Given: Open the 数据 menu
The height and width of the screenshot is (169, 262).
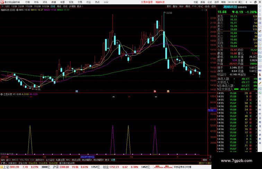Looking at the screenshot, I should tap(54, 2).
